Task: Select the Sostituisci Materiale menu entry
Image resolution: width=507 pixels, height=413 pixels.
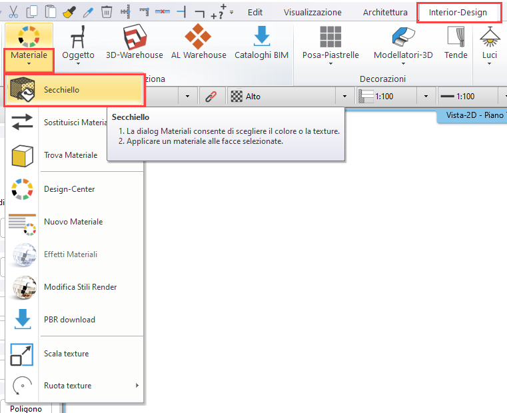Action: (75, 123)
